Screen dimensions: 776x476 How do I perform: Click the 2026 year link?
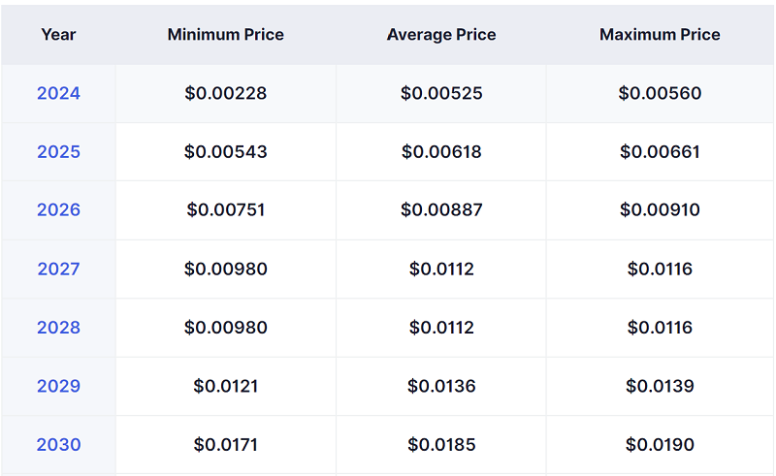tap(58, 210)
